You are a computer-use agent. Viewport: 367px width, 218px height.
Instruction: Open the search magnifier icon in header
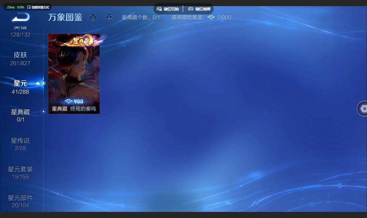point(110,17)
